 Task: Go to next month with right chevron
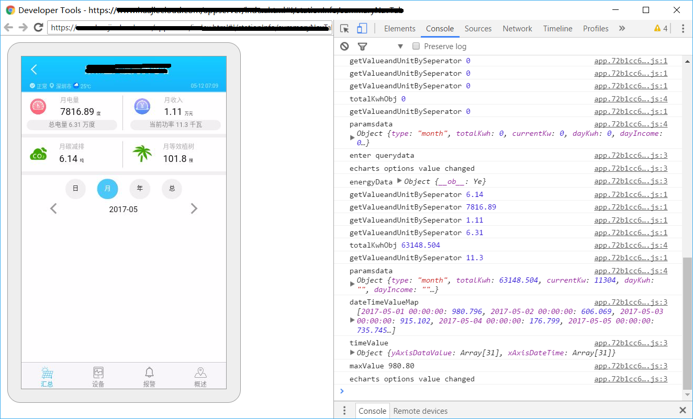click(194, 209)
